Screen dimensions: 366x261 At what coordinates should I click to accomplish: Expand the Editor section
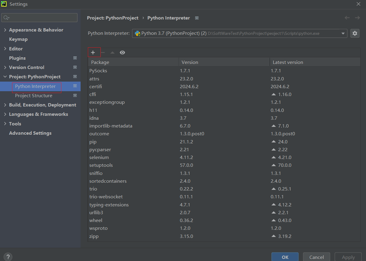5,49
